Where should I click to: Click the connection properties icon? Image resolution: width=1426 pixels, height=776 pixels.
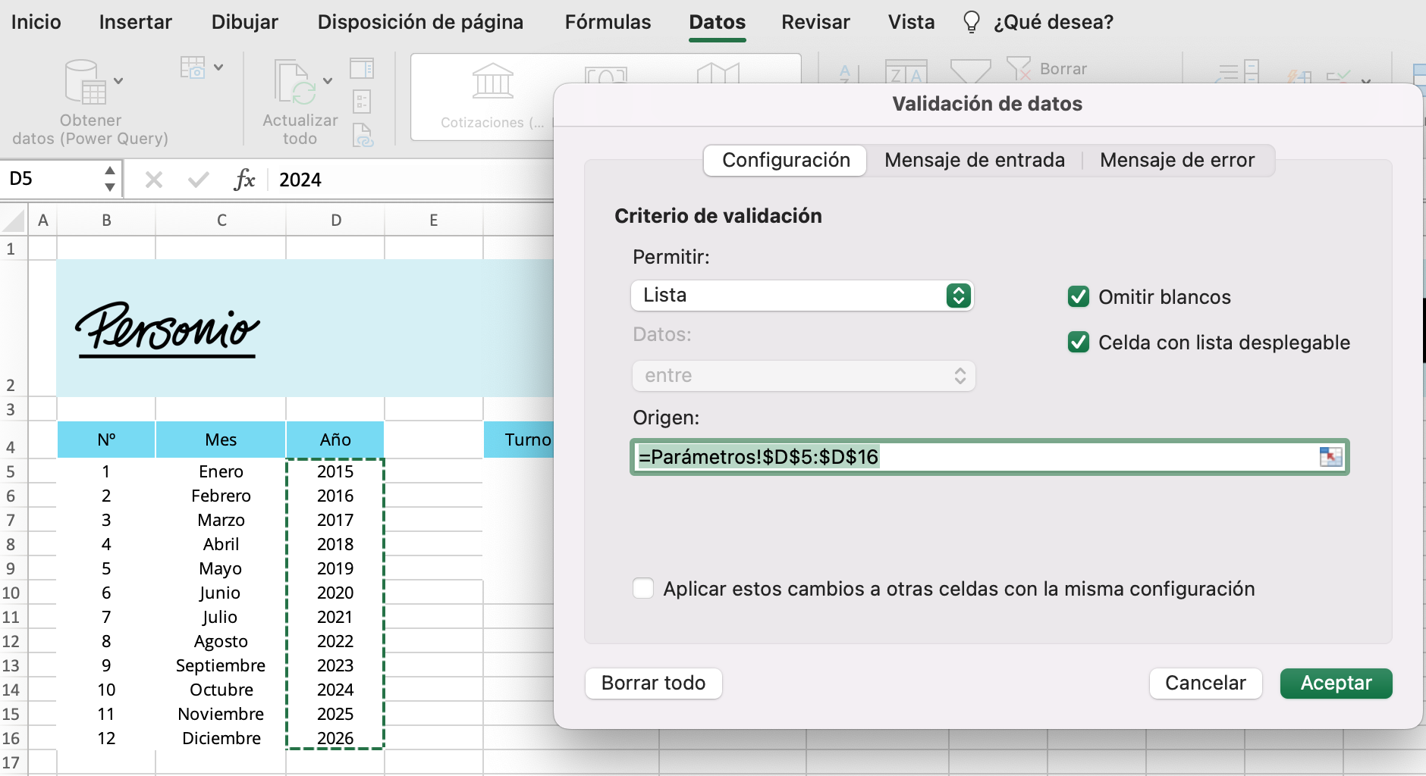tap(362, 102)
